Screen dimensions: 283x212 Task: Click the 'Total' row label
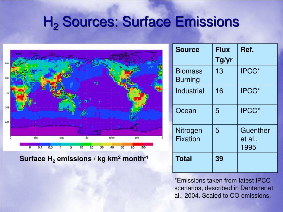[x=184, y=159]
